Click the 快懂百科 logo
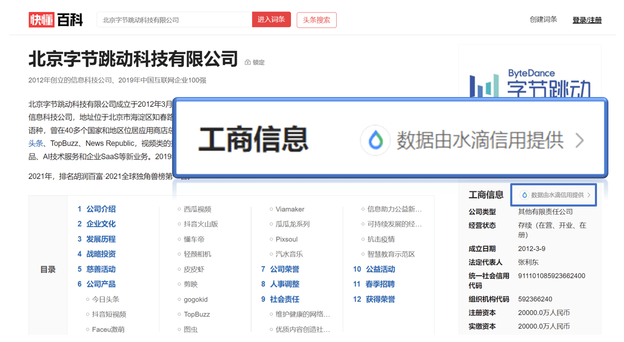This screenshot has width=624, height=342. (x=56, y=20)
